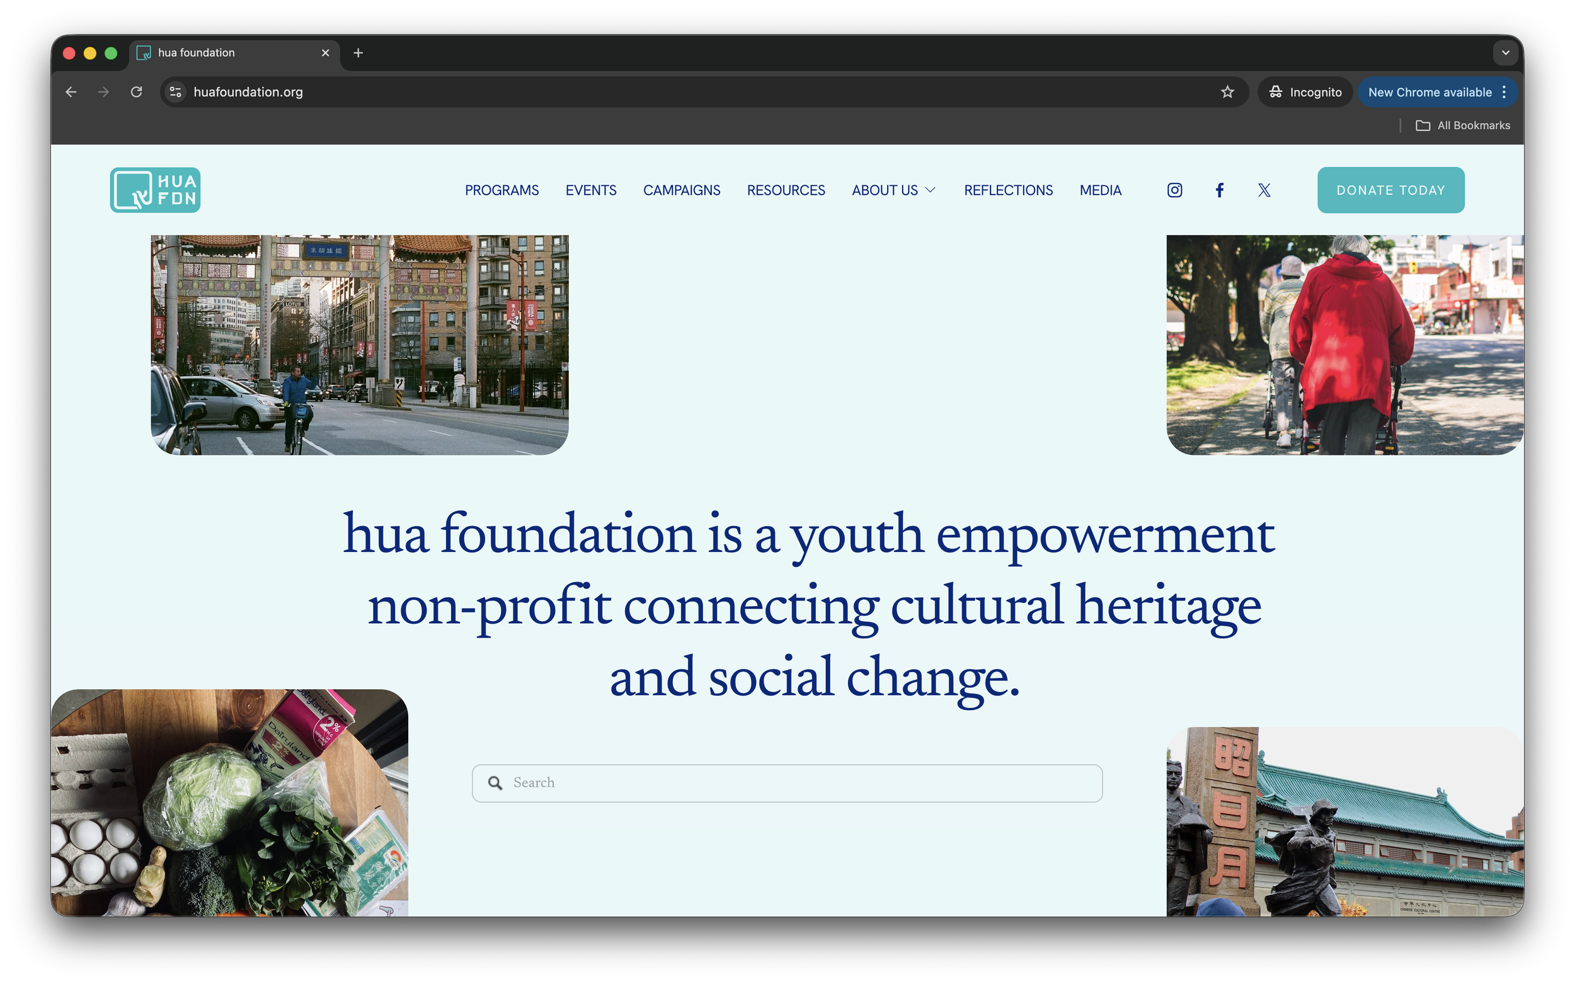Open Chrome's three-dot update menu
Screen dimensions: 1575x984
pyautogui.click(x=1504, y=92)
